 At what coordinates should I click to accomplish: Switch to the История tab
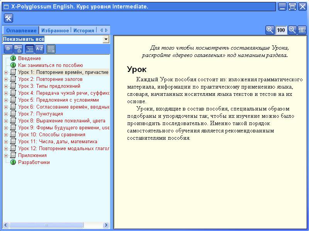[83, 30]
